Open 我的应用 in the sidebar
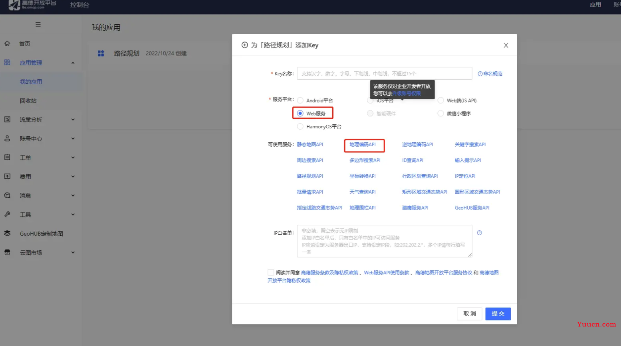The image size is (621, 346). pyautogui.click(x=31, y=82)
